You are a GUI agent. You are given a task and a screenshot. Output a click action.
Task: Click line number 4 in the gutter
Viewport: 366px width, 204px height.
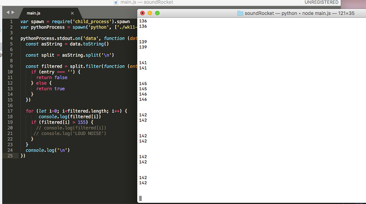point(11,39)
